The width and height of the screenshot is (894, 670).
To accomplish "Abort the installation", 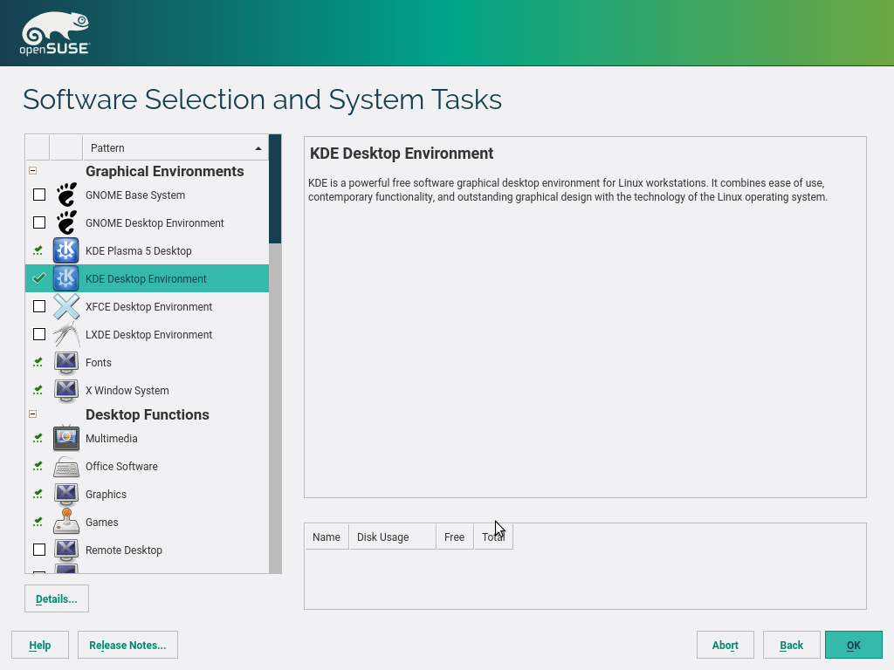I will pyautogui.click(x=726, y=645).
